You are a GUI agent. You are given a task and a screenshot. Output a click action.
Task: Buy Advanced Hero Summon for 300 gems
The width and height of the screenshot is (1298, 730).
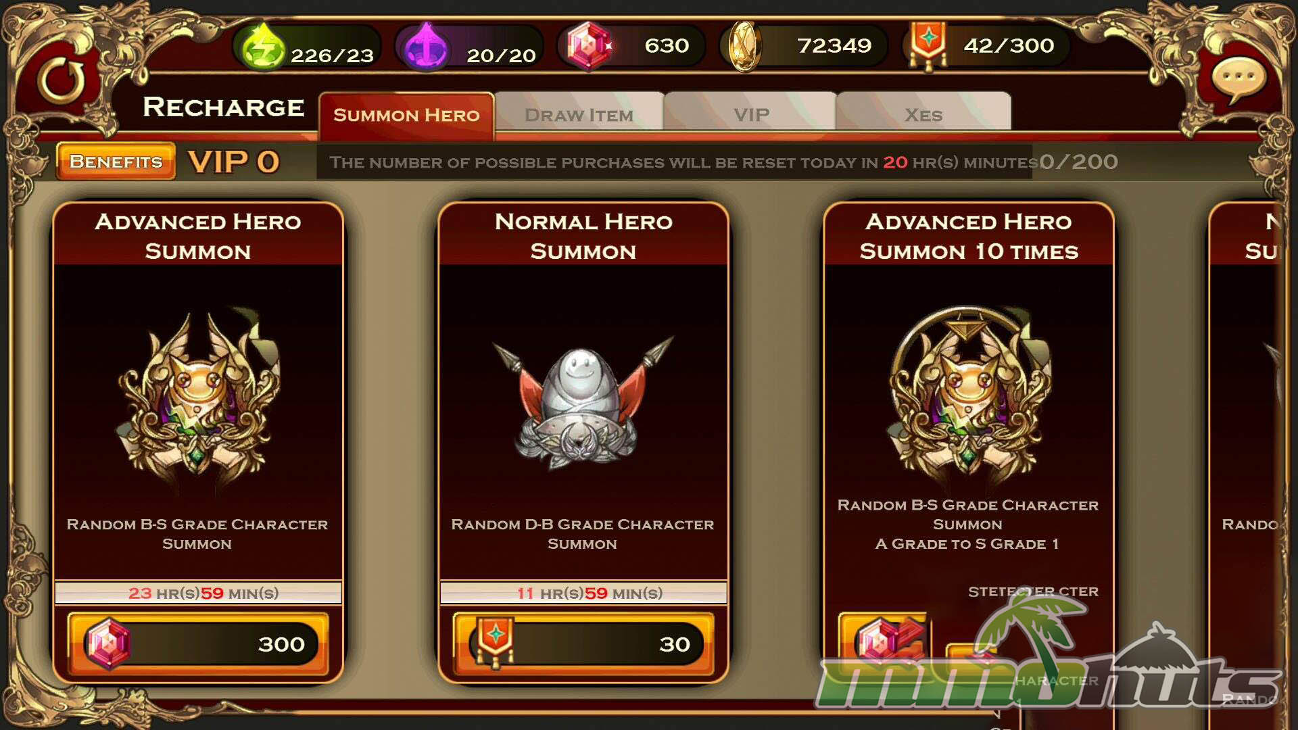198,643
